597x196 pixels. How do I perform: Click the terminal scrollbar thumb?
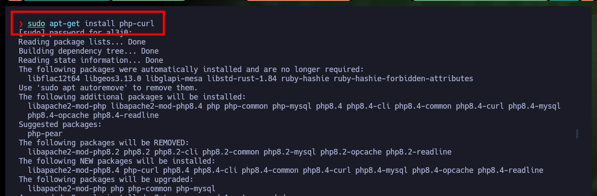577,134
